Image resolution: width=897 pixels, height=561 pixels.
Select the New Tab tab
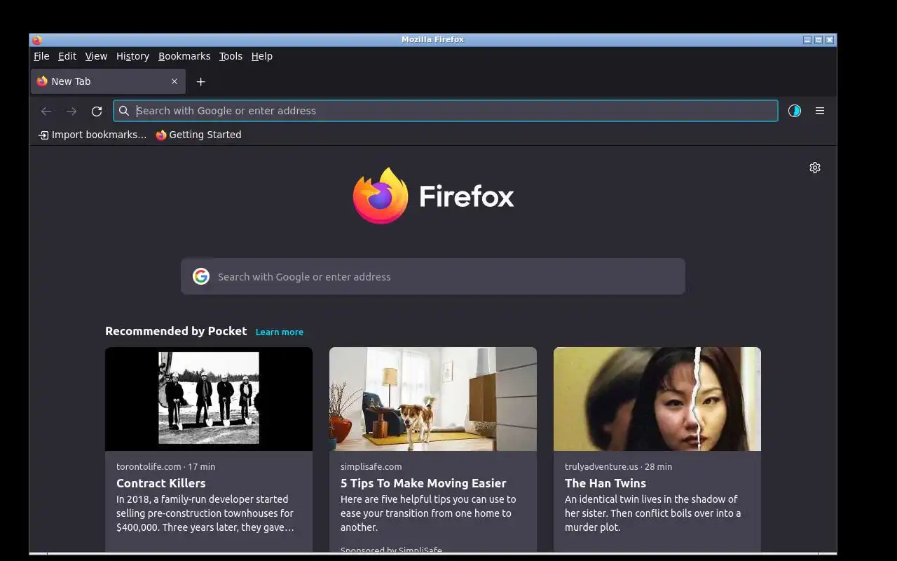pyautogui.click(x=108, y=81)
